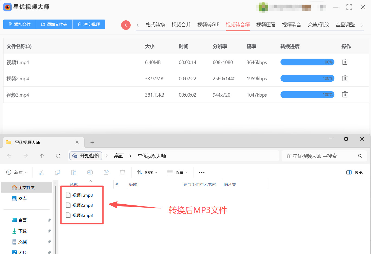Select the file 视频3.mp3

[x=80, y=215]
